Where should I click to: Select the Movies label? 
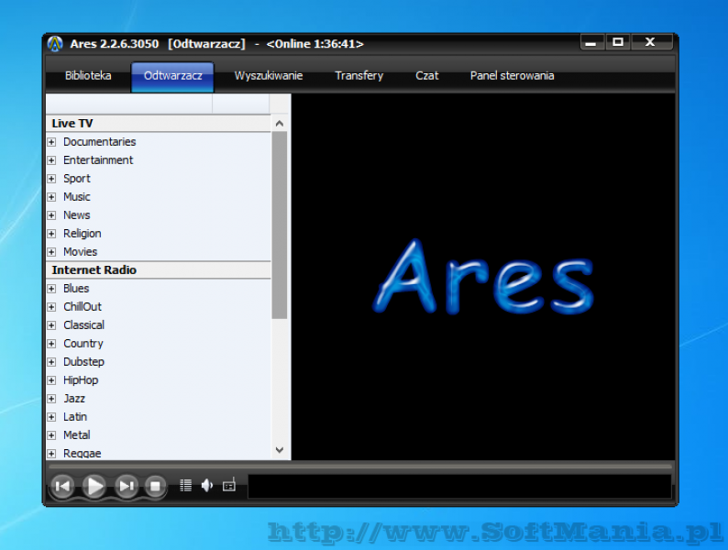click(81, 252)
